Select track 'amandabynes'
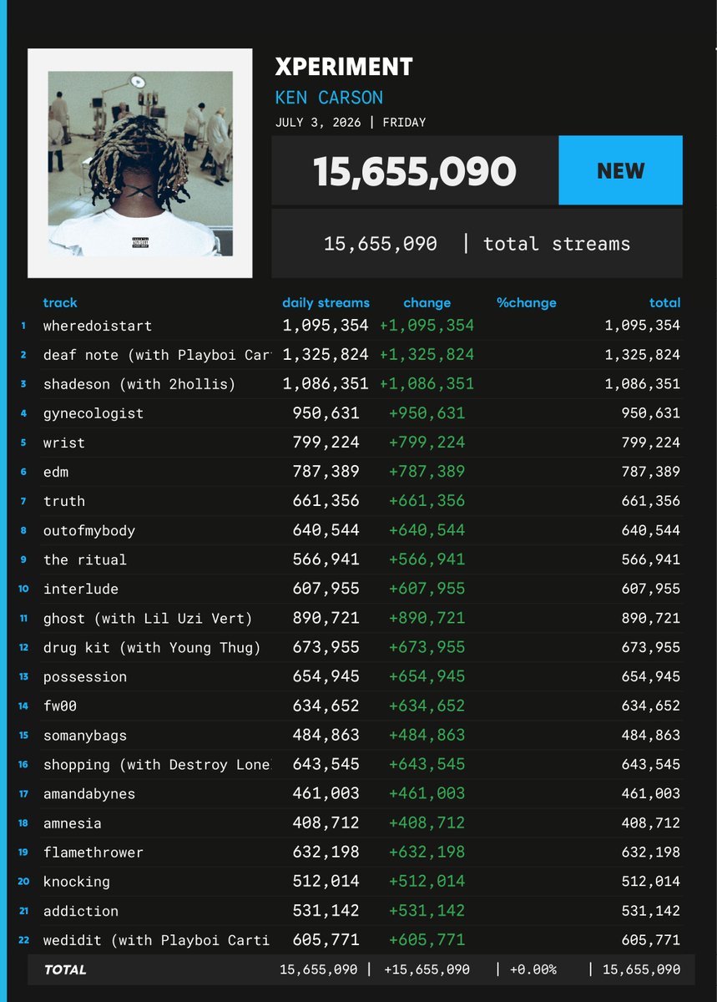717x1002 pixels. [x=89, y=794]
